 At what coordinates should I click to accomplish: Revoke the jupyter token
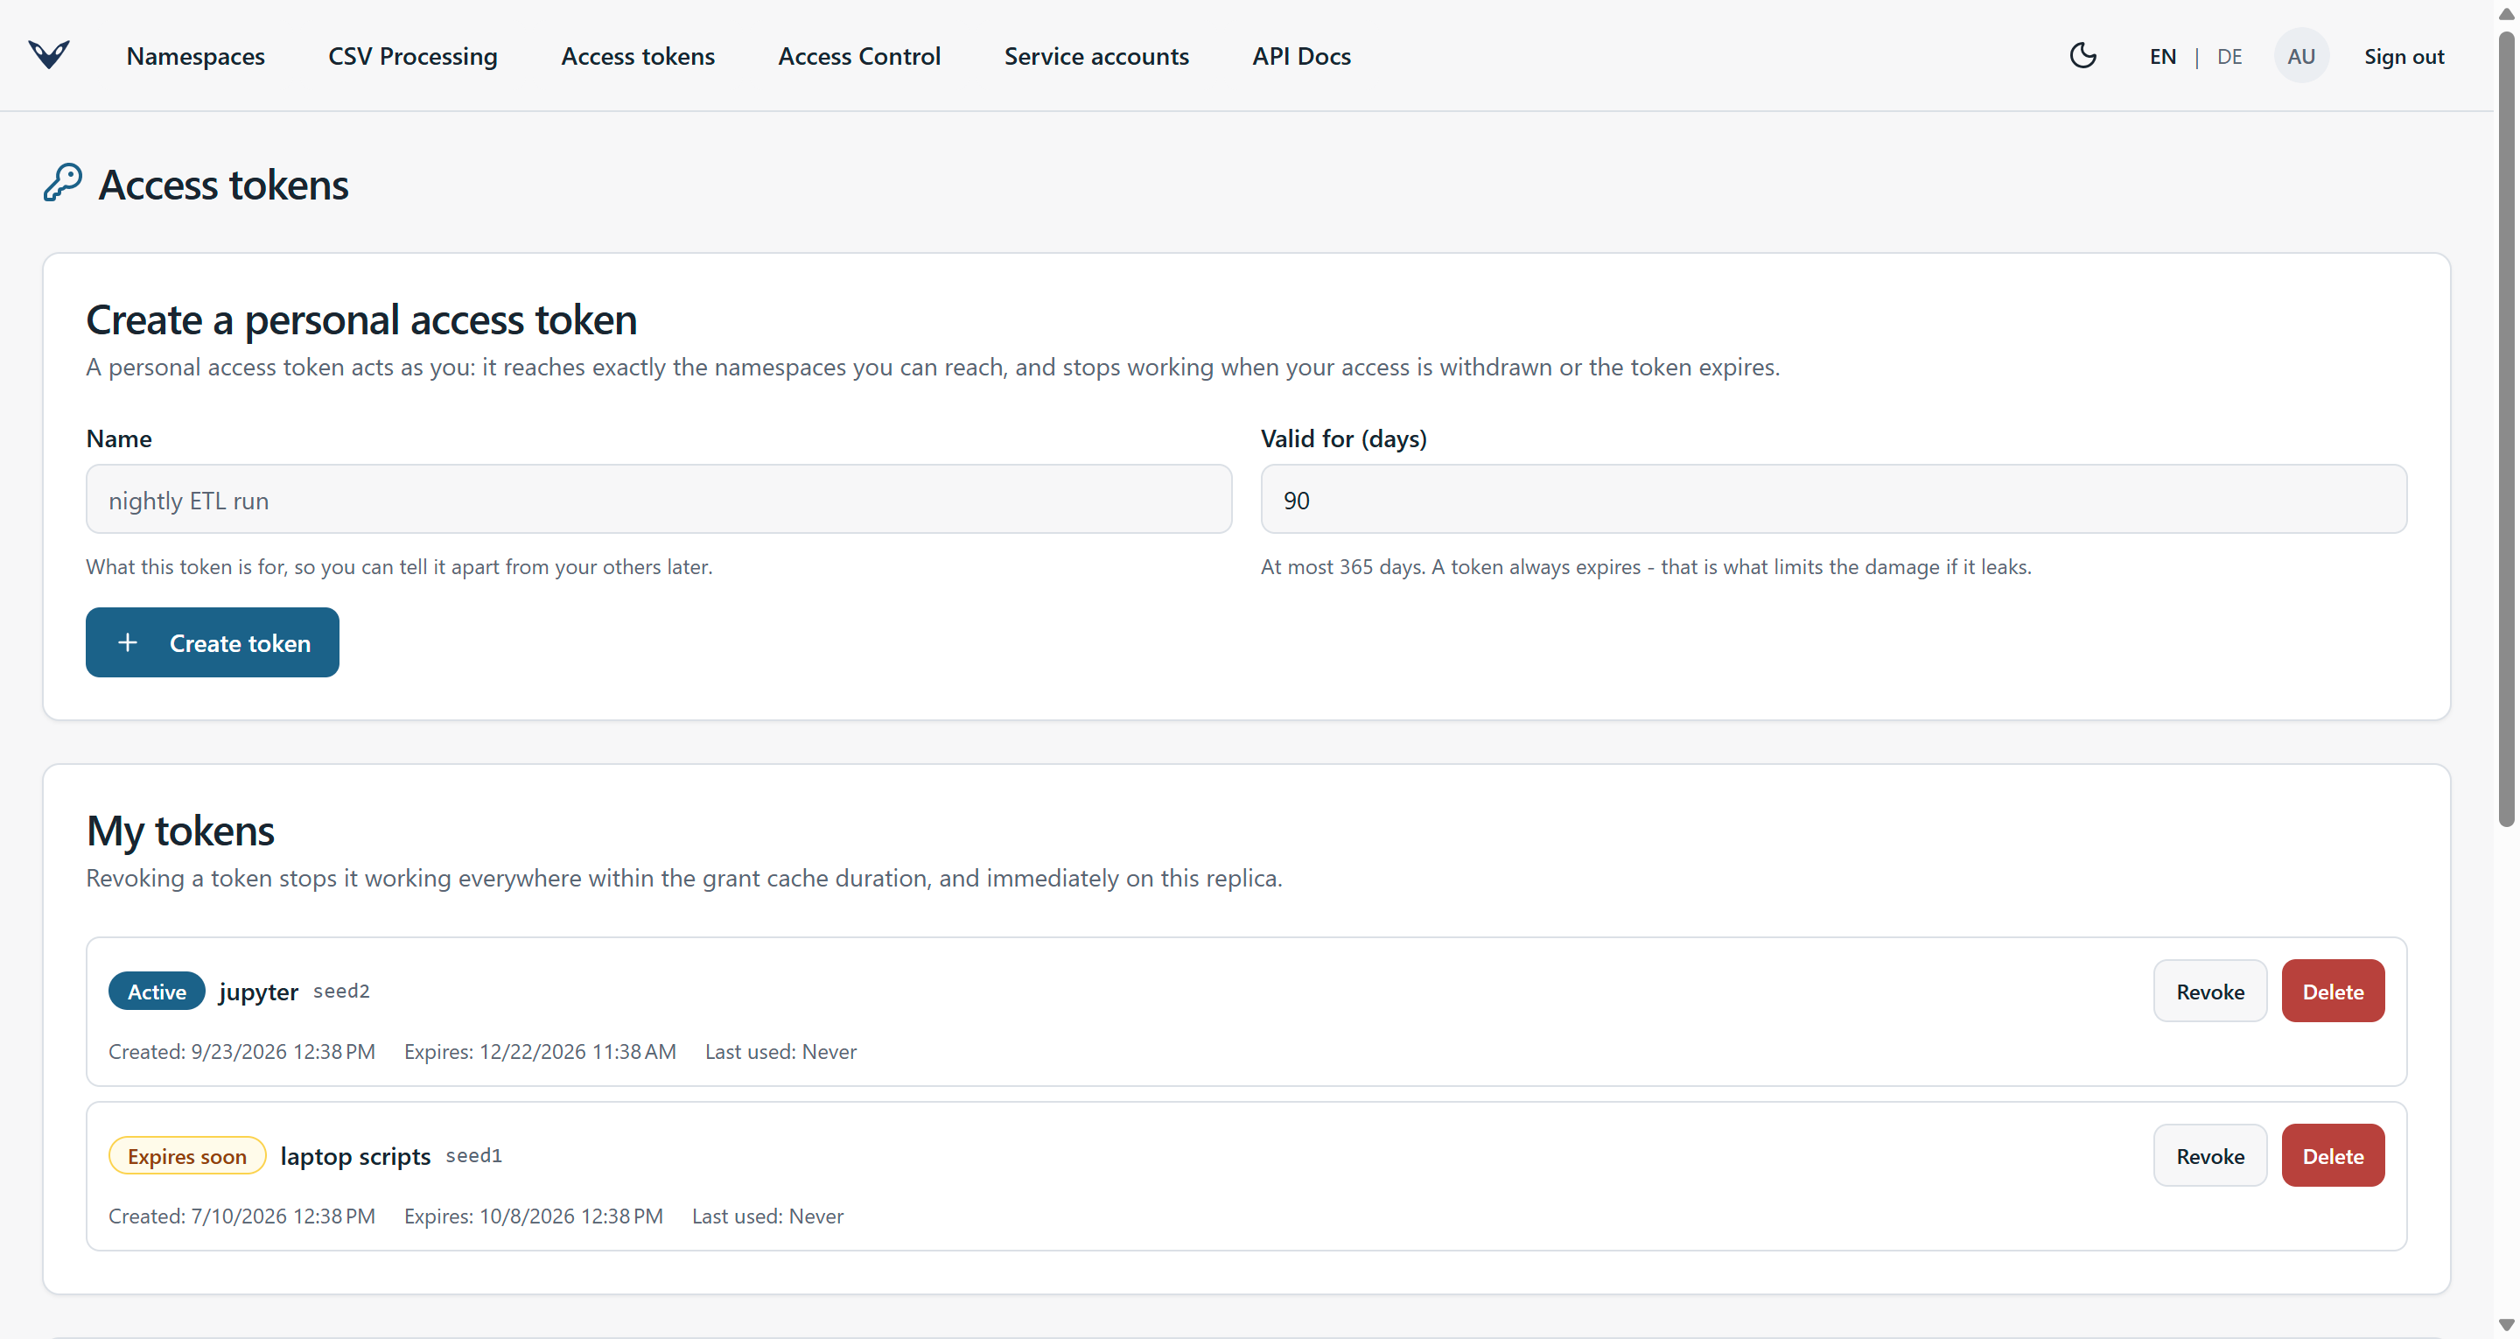tap(2210, 991)
